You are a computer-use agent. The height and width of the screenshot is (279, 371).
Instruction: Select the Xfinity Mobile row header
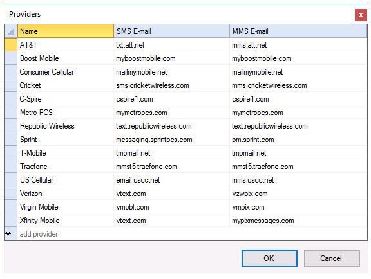tap(11, 221)
